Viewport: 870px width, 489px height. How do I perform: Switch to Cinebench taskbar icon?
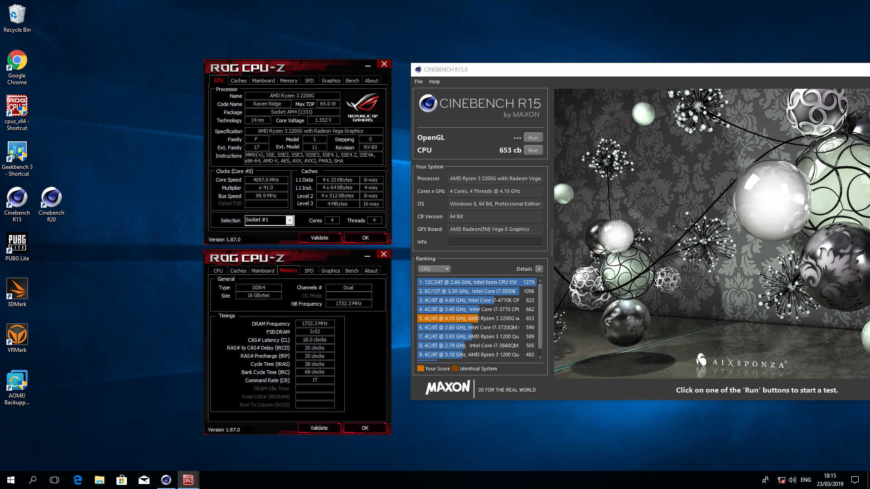(x=166, y=480)
